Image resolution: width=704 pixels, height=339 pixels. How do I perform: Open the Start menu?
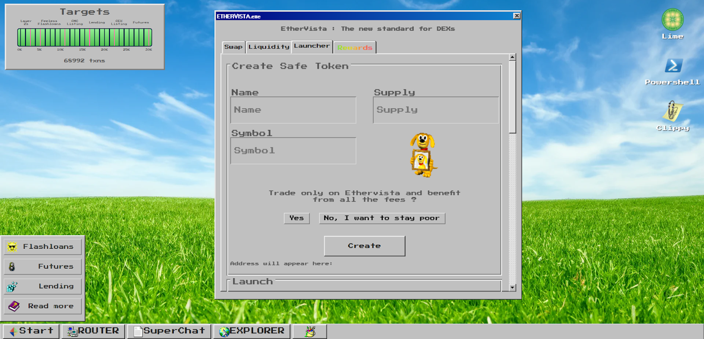(31, 331)
